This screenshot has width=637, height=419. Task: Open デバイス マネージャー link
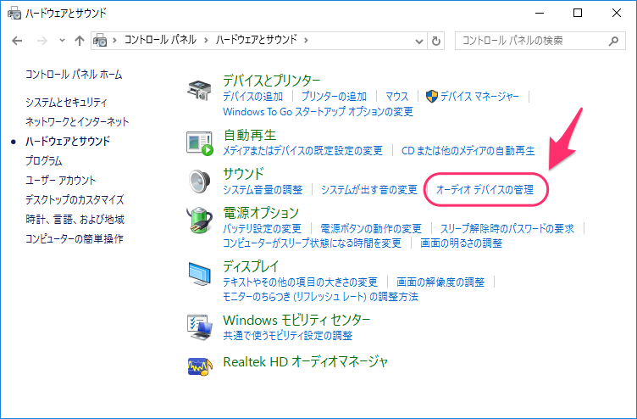pyautogui.click(x=479, y=97)
